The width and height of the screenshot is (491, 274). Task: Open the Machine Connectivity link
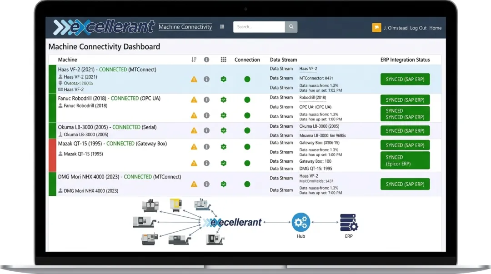[185, 27]
